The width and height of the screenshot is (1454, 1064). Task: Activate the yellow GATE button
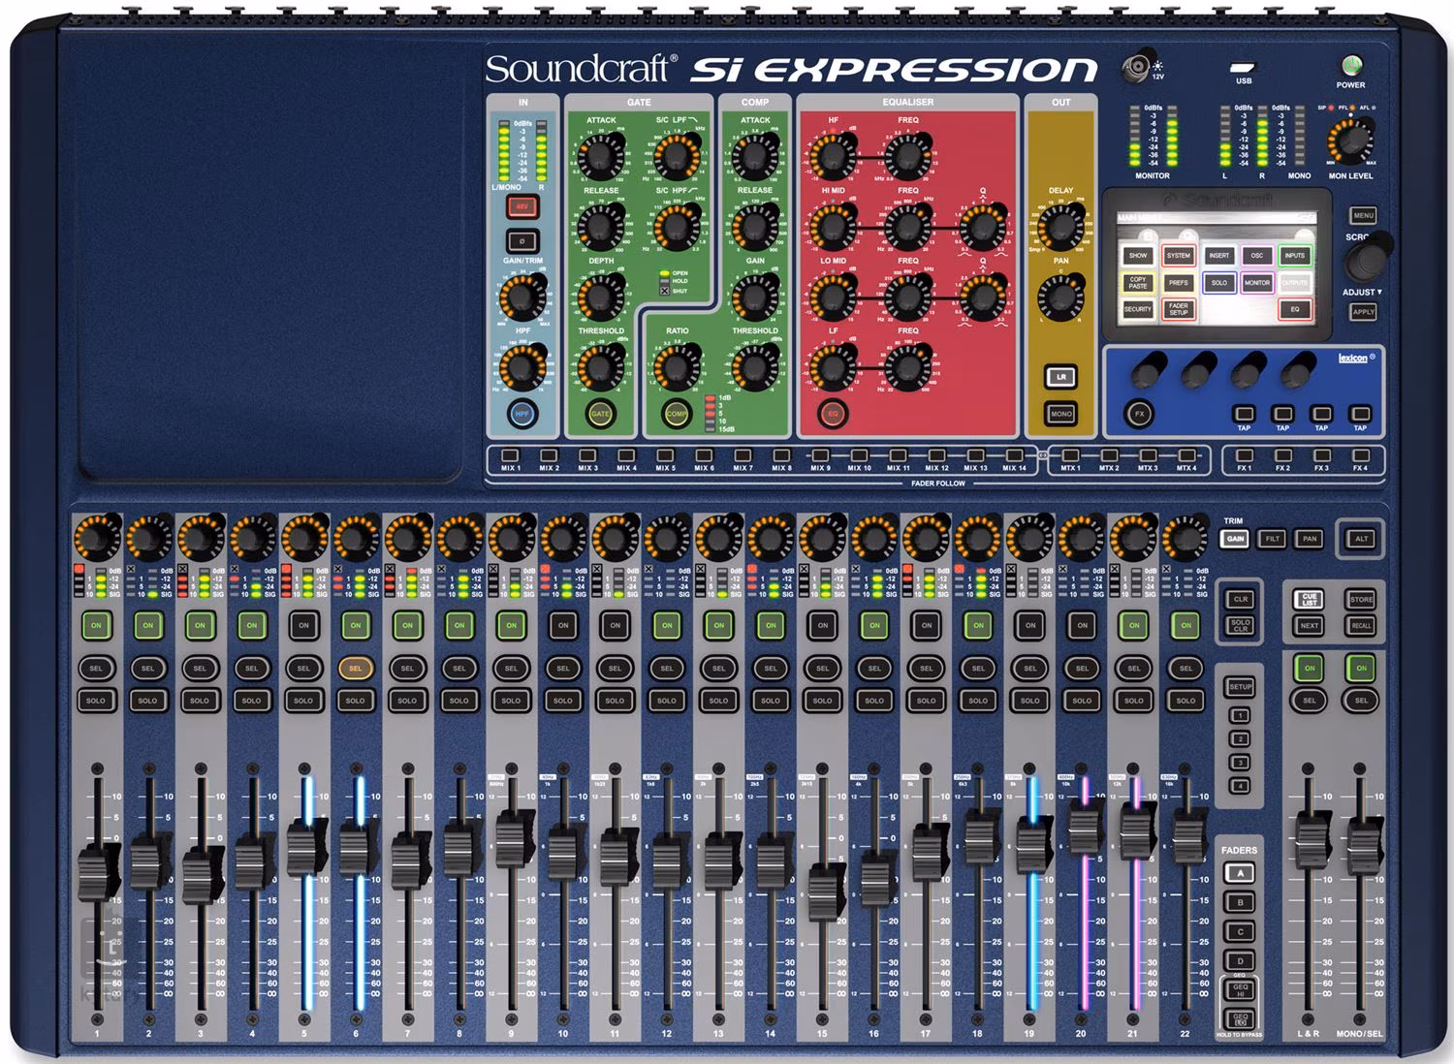(x=600, y=414)
